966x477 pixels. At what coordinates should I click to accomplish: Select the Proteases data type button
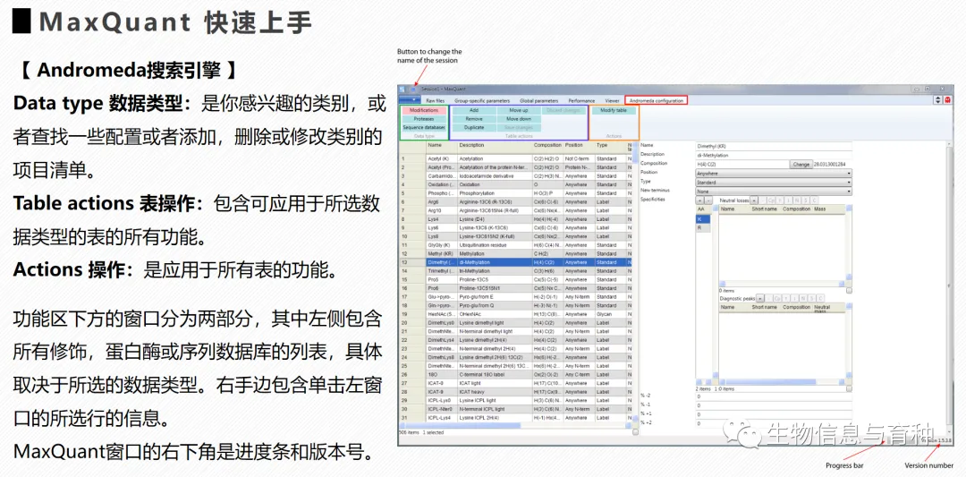click(424, 119)
